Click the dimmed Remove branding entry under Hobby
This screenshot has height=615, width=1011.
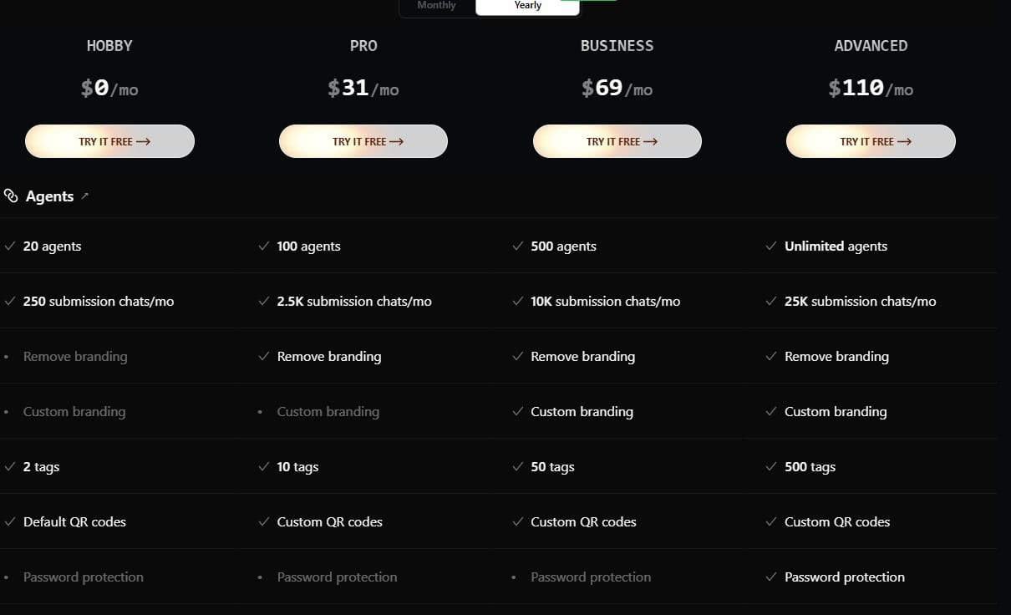75,356
